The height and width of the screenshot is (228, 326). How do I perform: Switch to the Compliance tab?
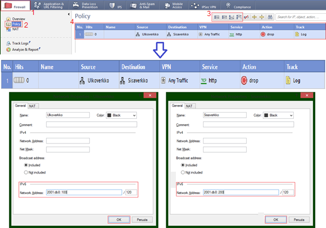[238, 6]
